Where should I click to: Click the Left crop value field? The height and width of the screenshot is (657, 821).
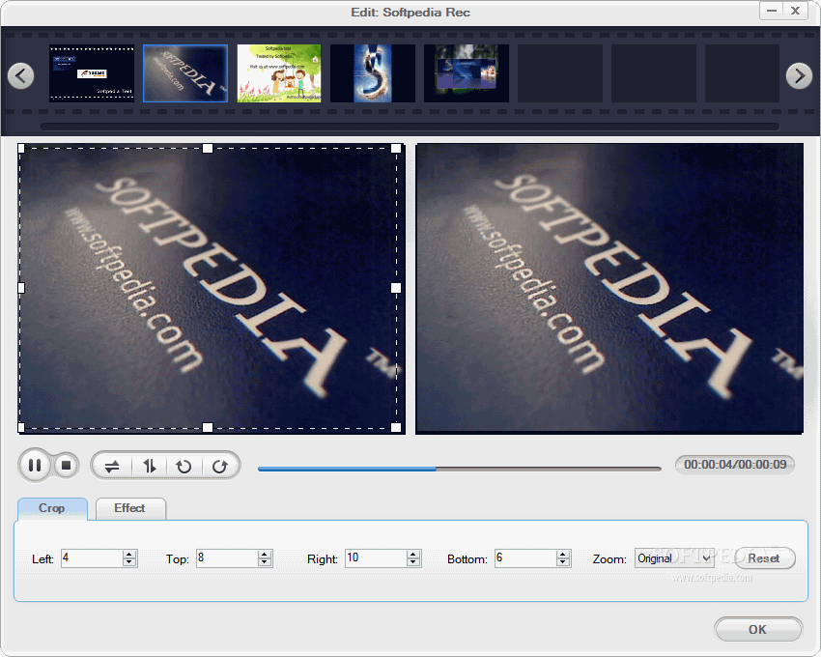(x=92, y=558)
